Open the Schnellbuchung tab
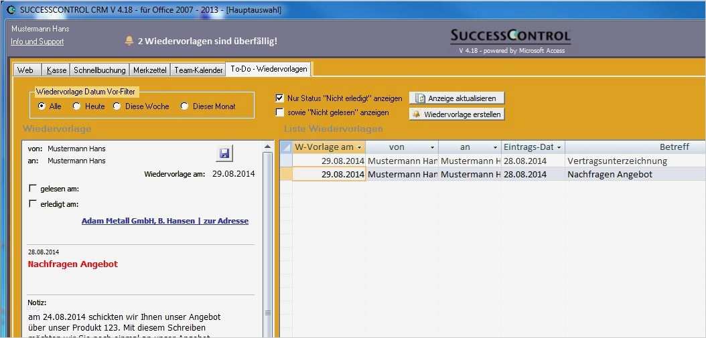Screen dimensions: 706x338 (x=100, y=70)
